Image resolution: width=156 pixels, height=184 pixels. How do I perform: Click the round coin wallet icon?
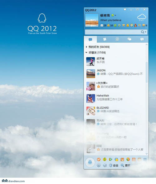coord(132,25)
